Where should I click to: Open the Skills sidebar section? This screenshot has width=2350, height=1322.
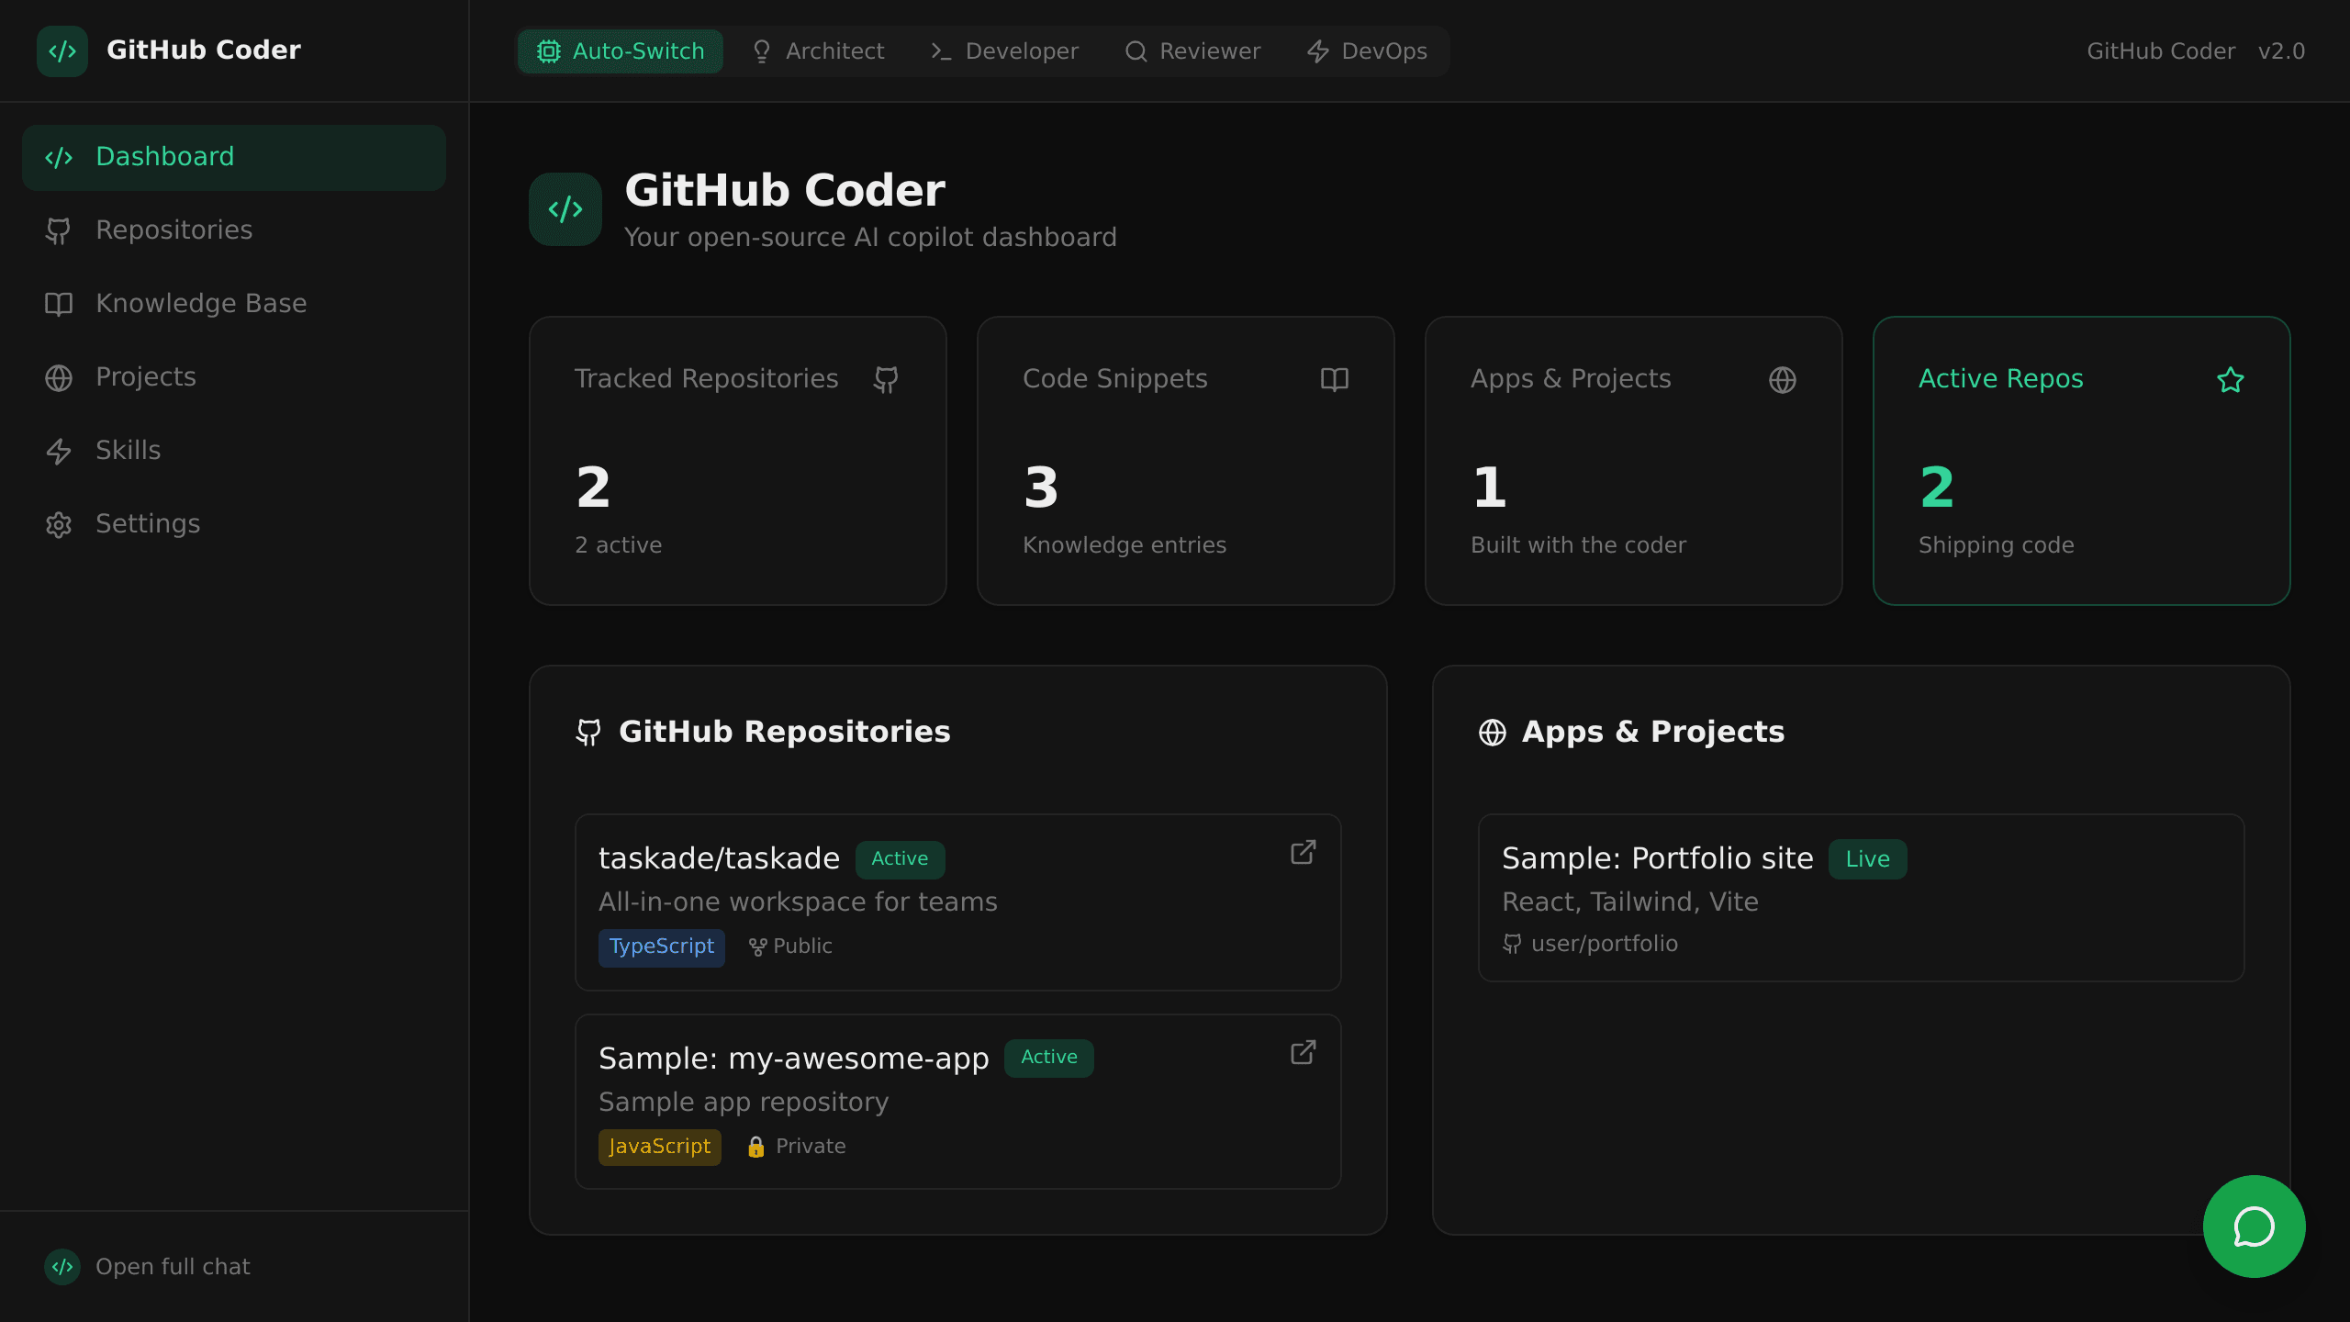234,451
